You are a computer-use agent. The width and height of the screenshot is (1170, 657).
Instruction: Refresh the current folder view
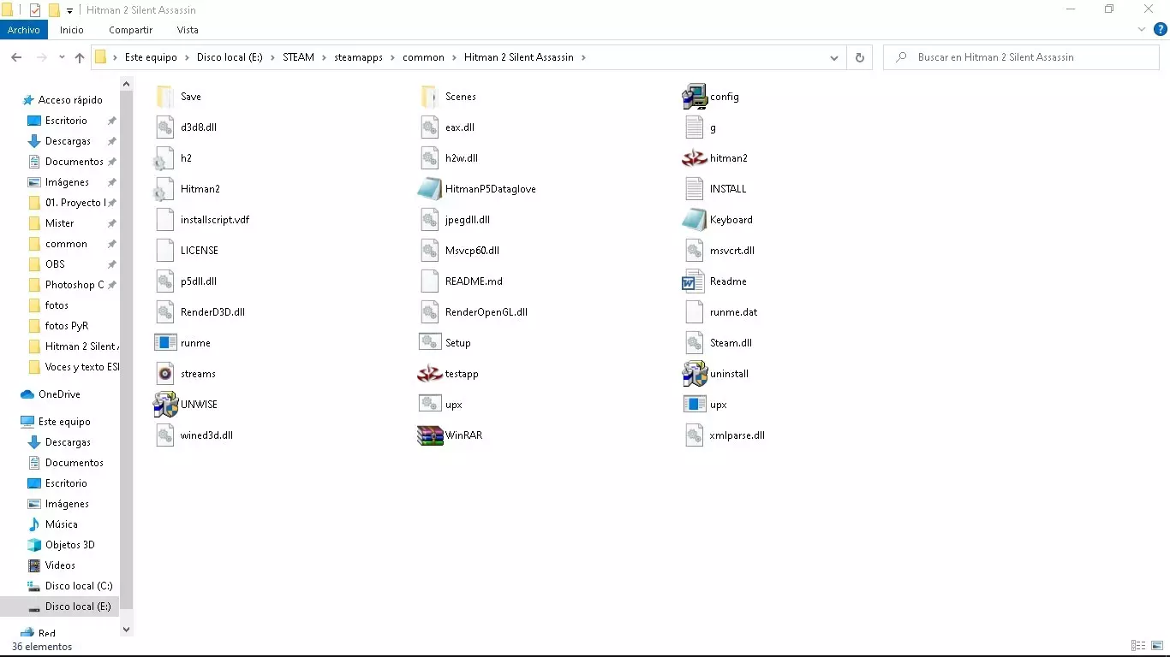859,57
